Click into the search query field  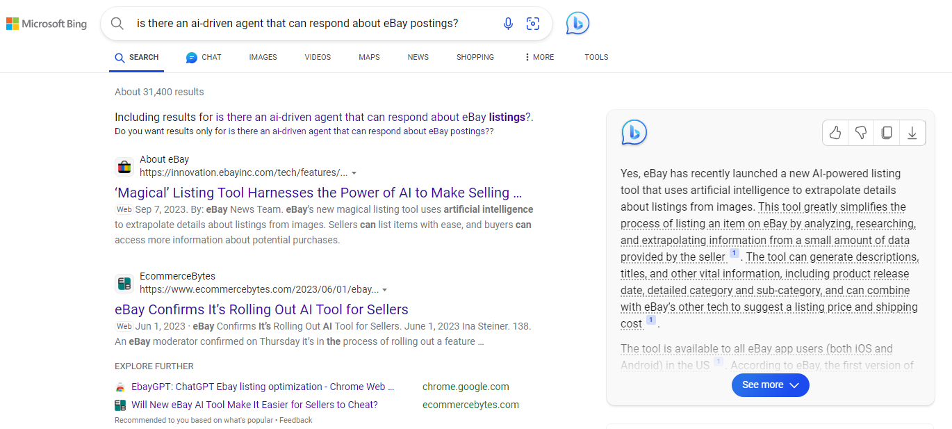(313, 23)
